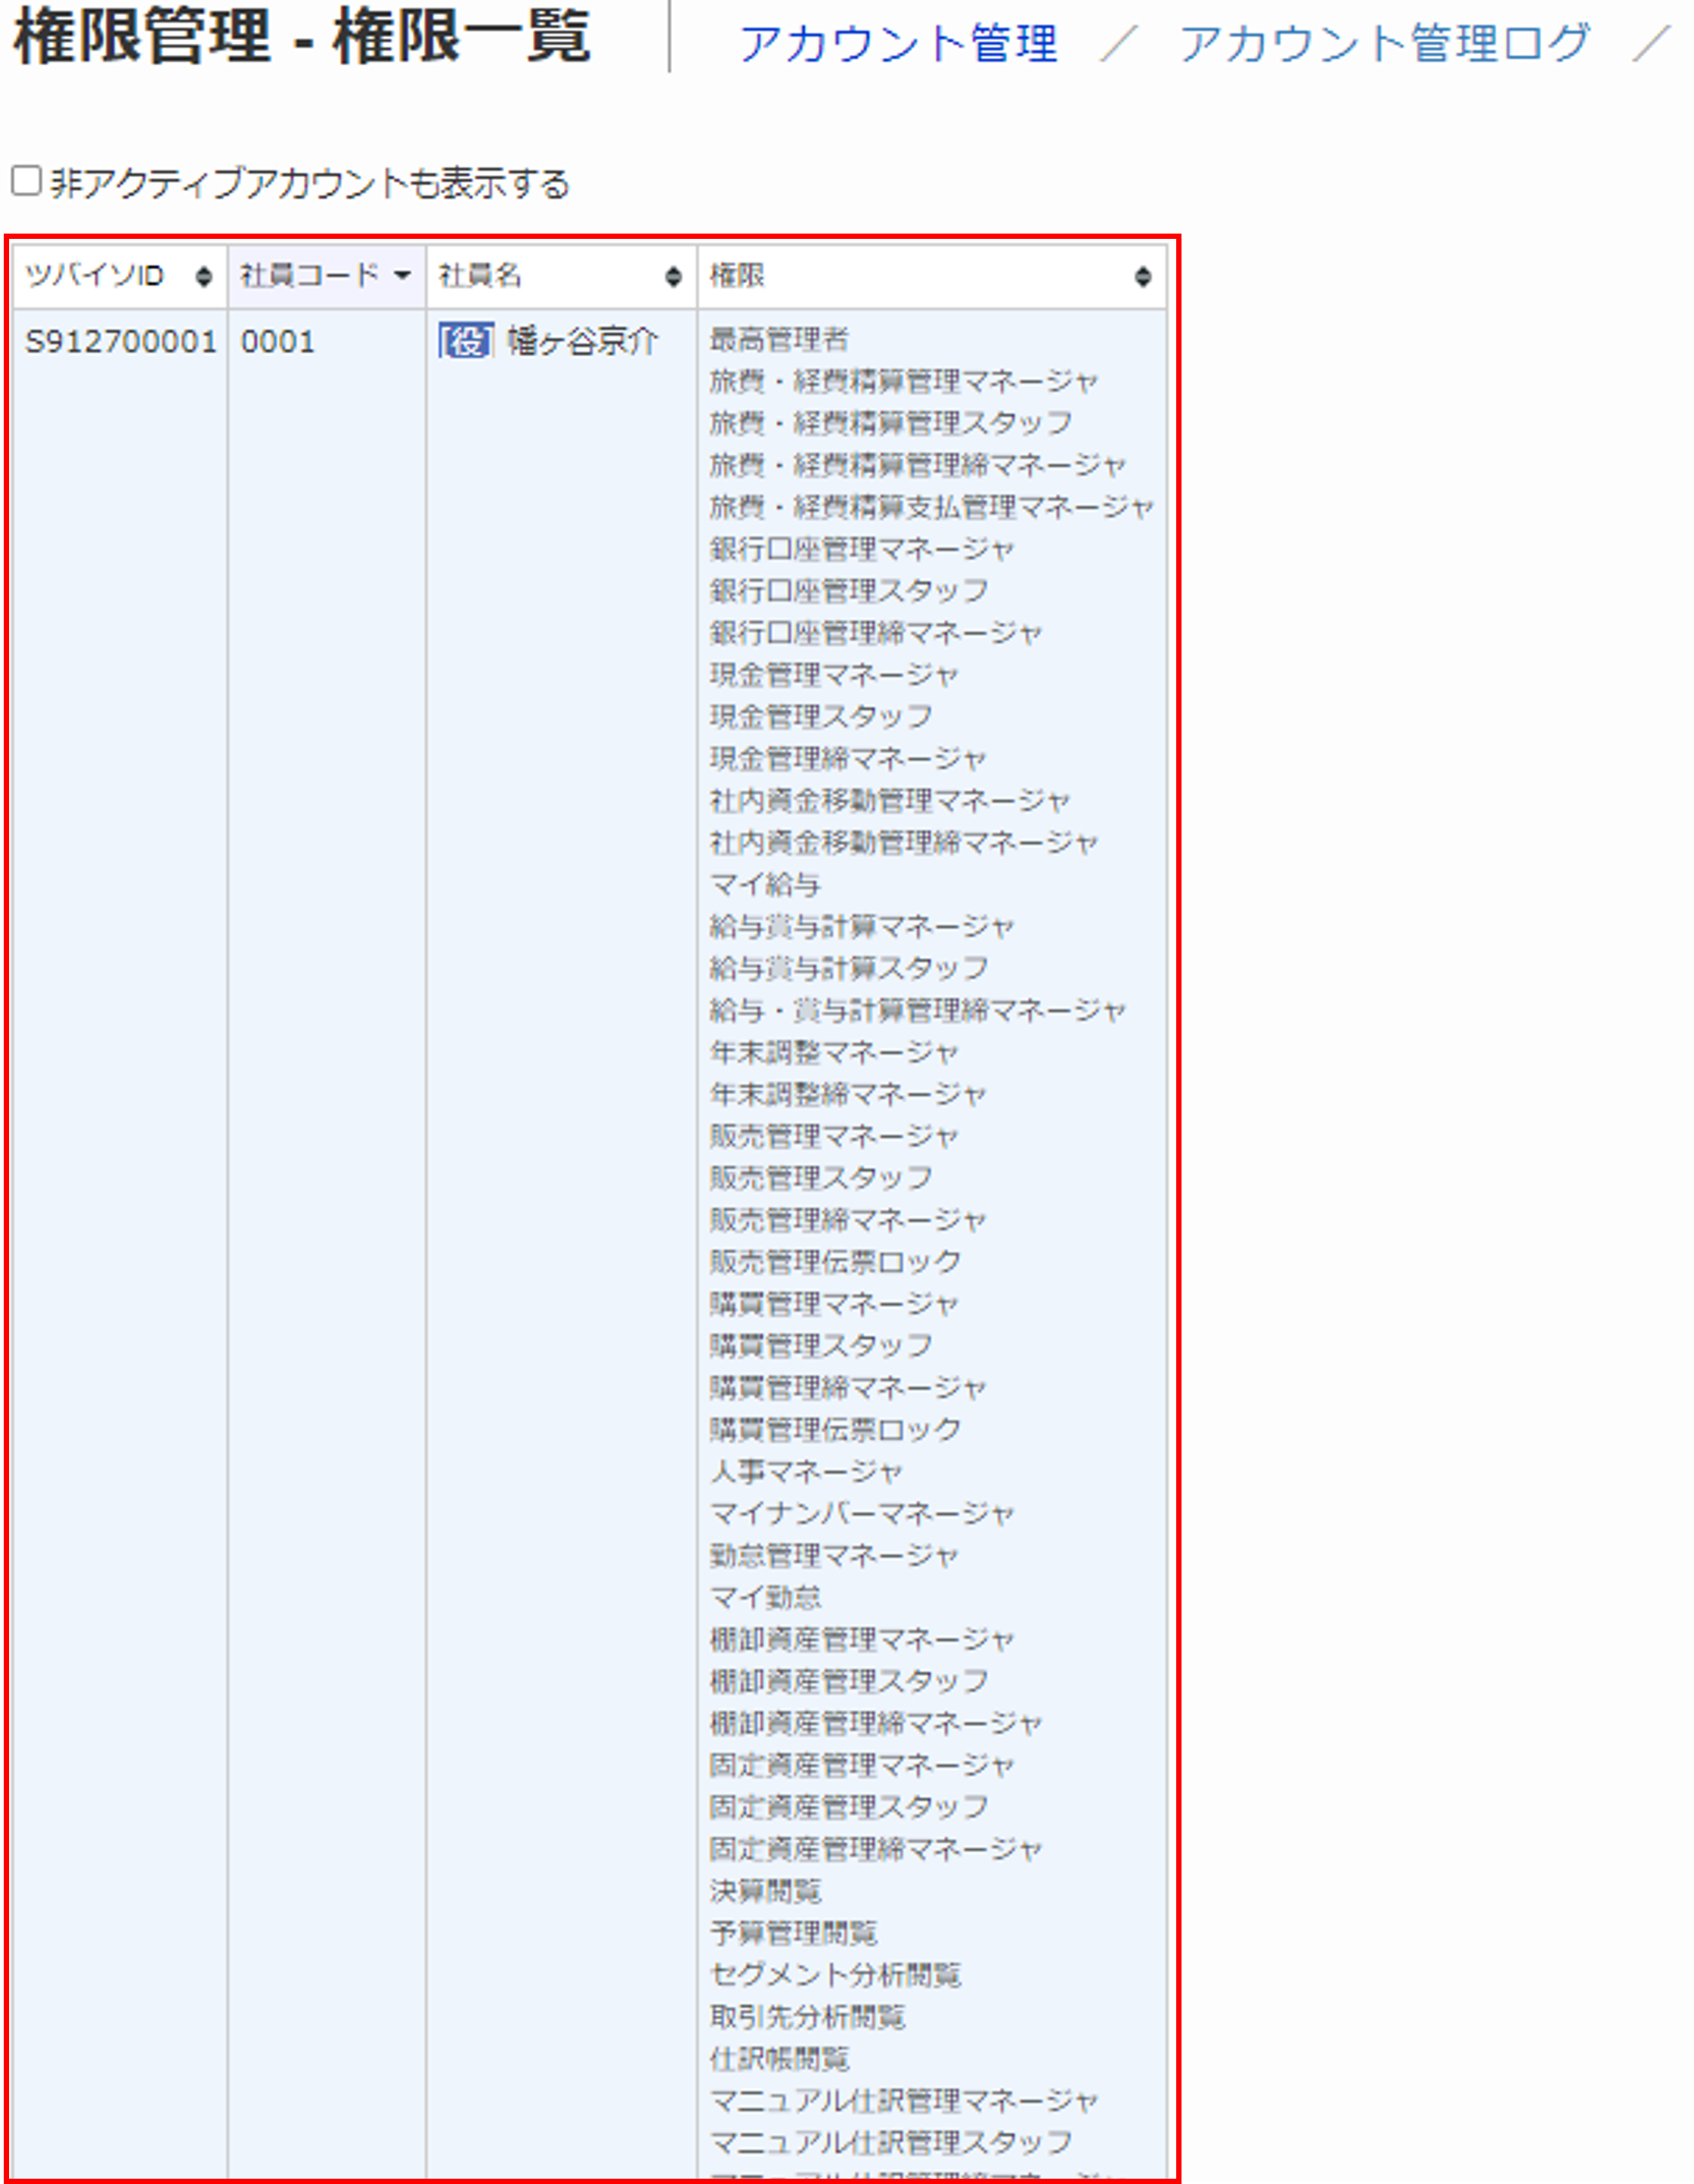Click the 旅費・経費精算管理締マネージャ entry
The width and height of the screenshot is (1694, 2184).
pos(917,465)
